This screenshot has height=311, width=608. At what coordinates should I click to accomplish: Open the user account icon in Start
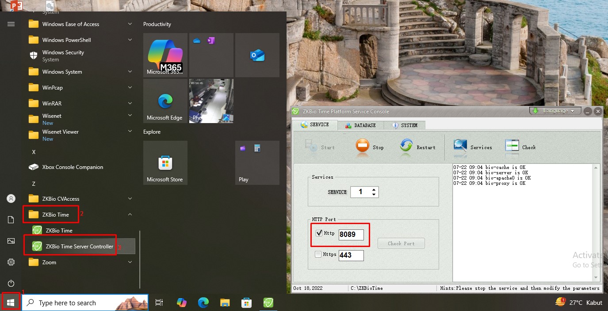(11, 199)
